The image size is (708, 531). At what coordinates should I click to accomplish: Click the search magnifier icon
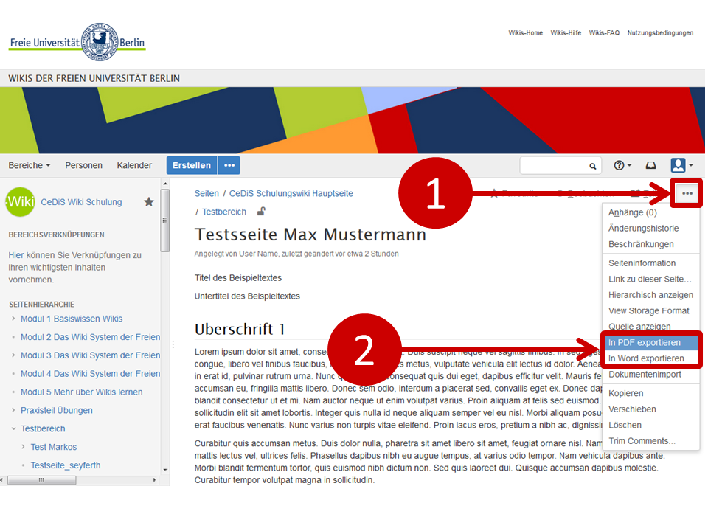point(592,166)
